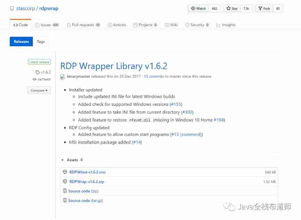Click the binarymaster avatar image
Screen dimensions: 301x220
click(x=63, y=77)
